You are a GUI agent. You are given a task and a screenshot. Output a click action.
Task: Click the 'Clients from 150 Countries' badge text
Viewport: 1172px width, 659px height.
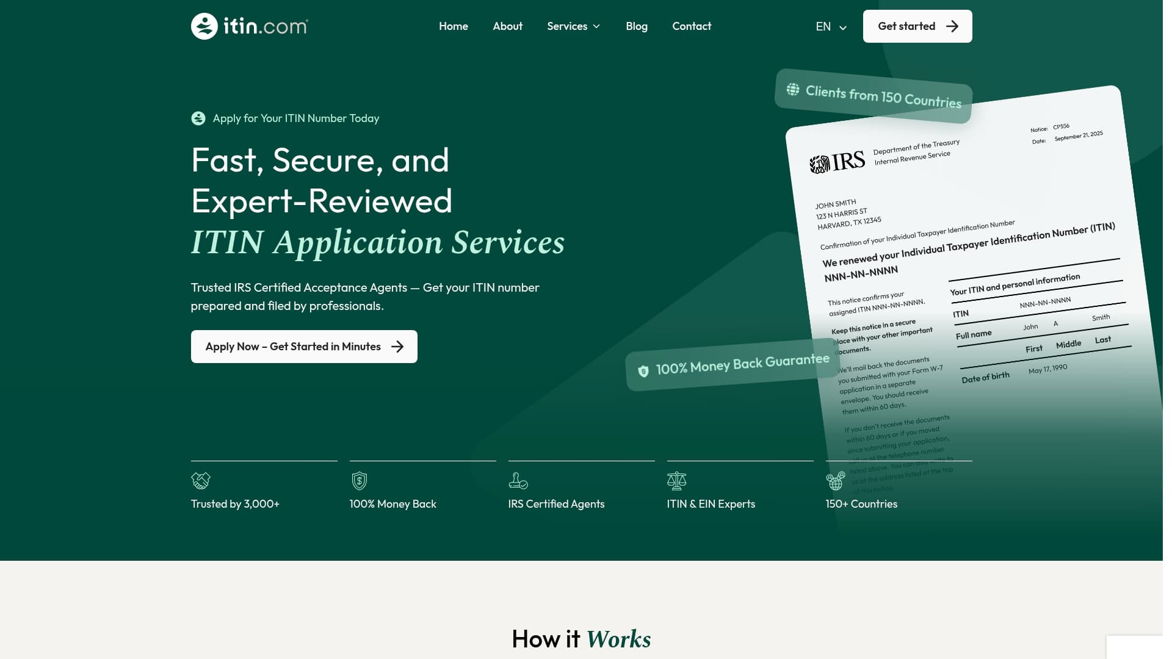(x=883, y=96)
